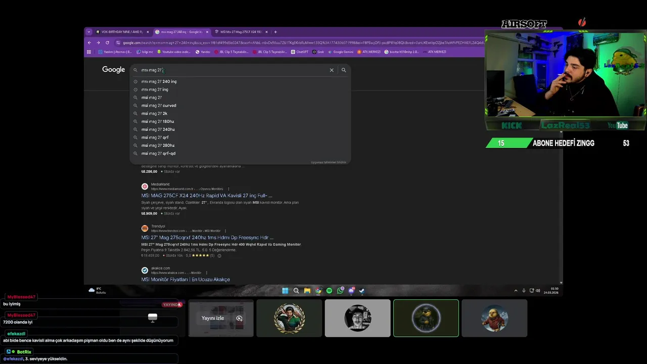
Task: Click the browser address bar URL
Action: tap(301, 42)
